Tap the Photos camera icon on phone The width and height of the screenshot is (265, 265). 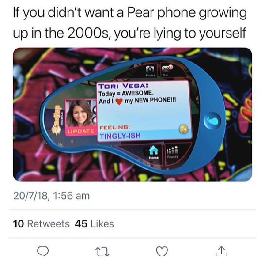[x=150, y=71]
